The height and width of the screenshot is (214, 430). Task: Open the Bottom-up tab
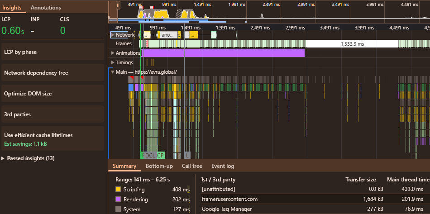[159, 166]
